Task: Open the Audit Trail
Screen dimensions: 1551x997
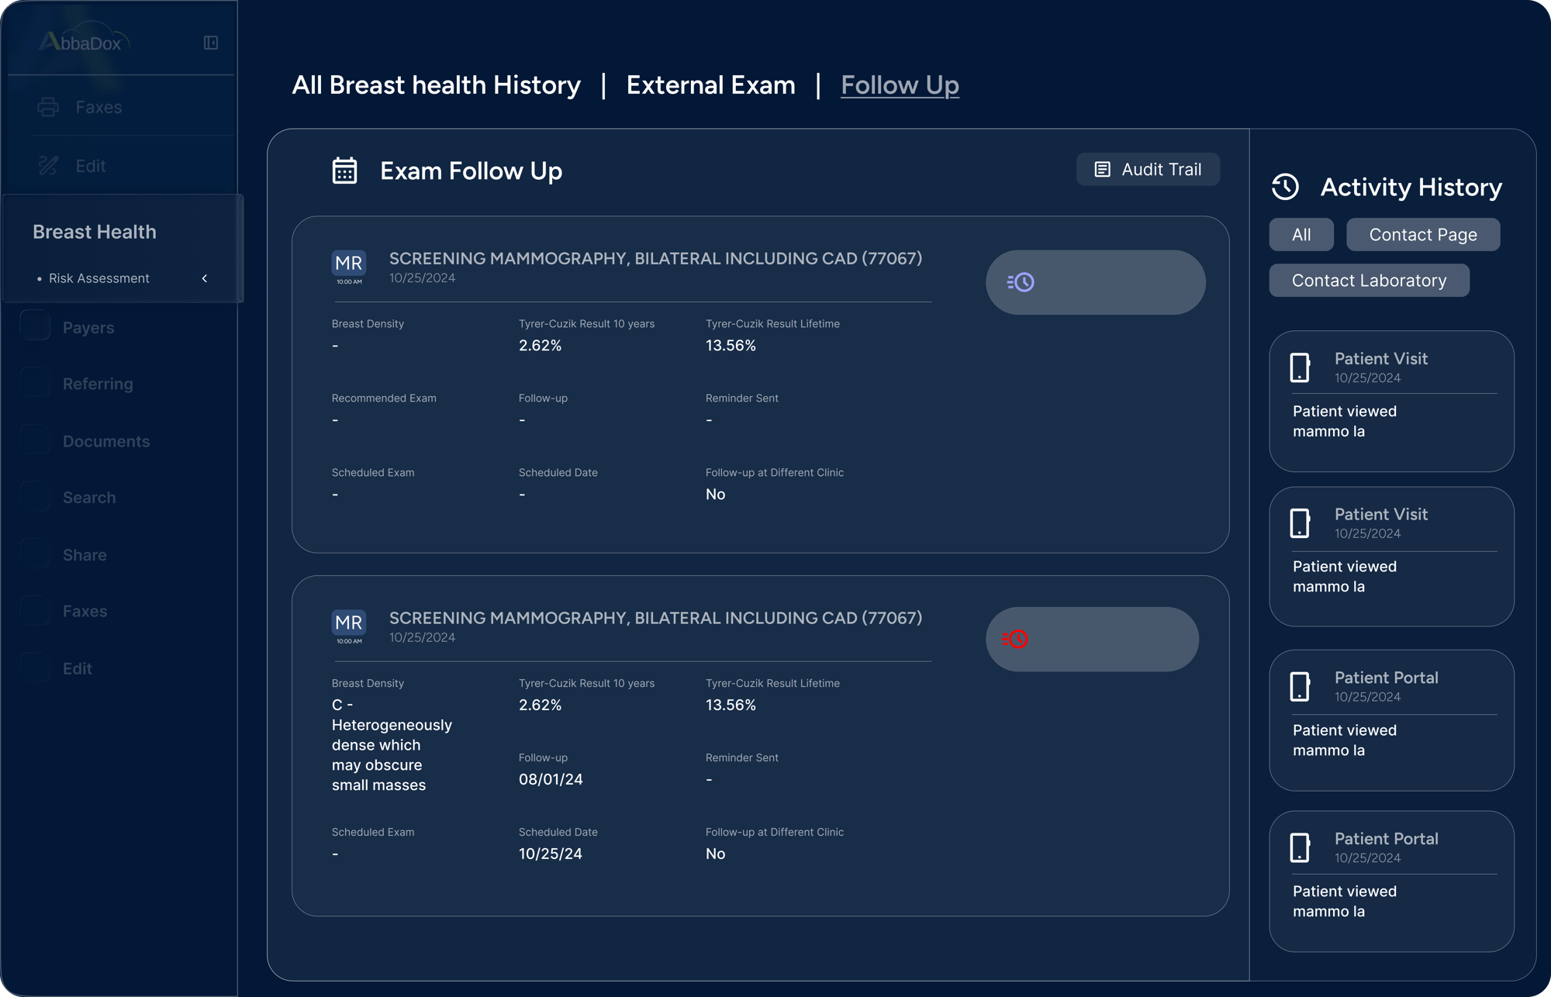Action: pyautogui.click(x=1147, y=170)
